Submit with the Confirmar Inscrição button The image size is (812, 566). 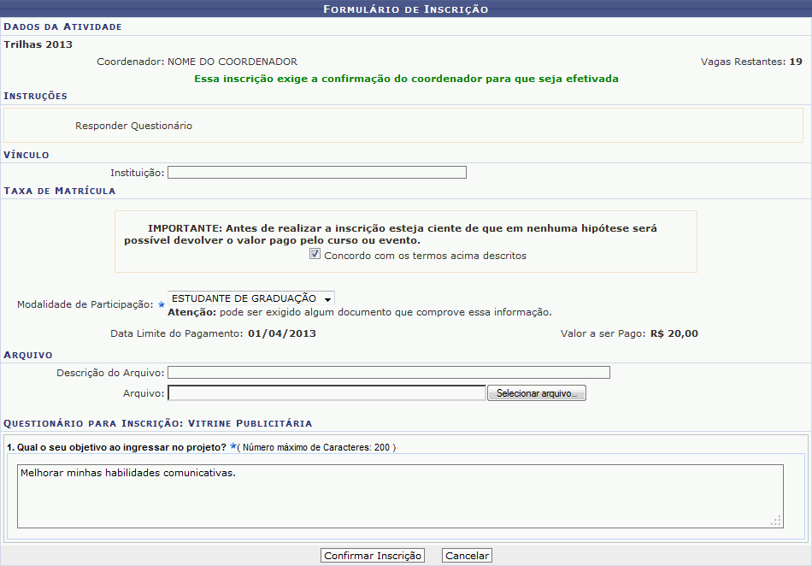[373, 556]
